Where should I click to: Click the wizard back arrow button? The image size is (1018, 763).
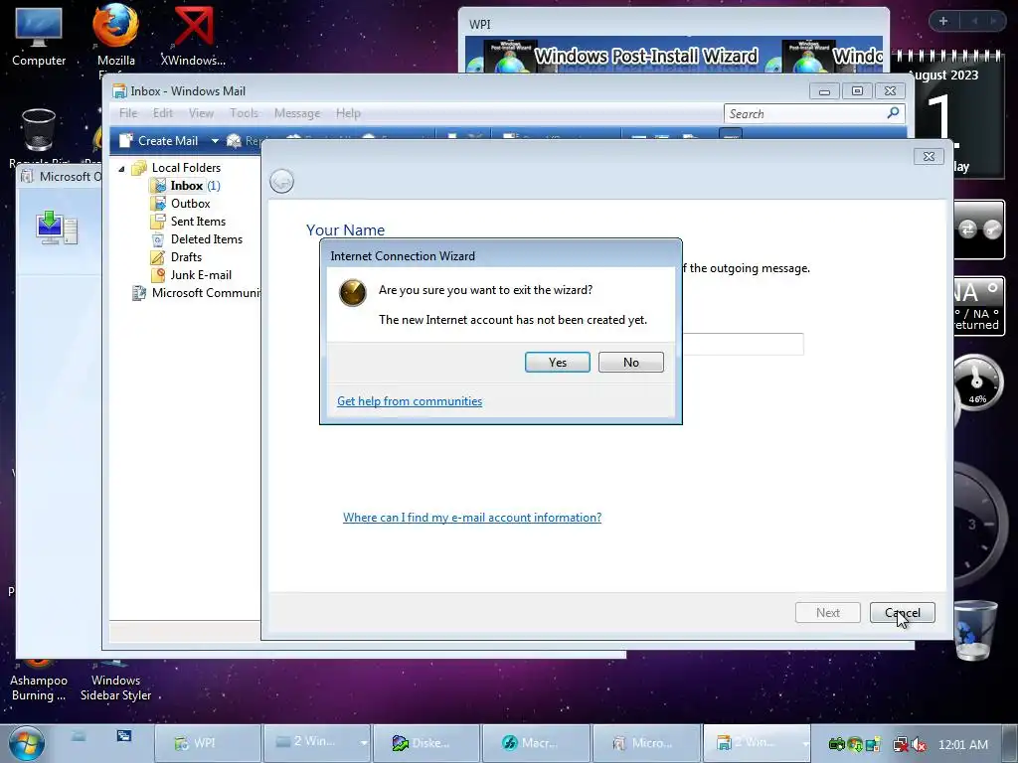(281, 181)
